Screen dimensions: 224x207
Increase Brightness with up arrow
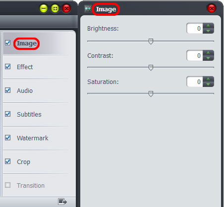click(208, 26)
